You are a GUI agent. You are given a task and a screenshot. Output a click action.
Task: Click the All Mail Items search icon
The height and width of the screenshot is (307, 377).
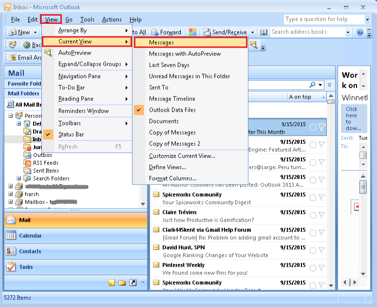click(x=10, y=104)
